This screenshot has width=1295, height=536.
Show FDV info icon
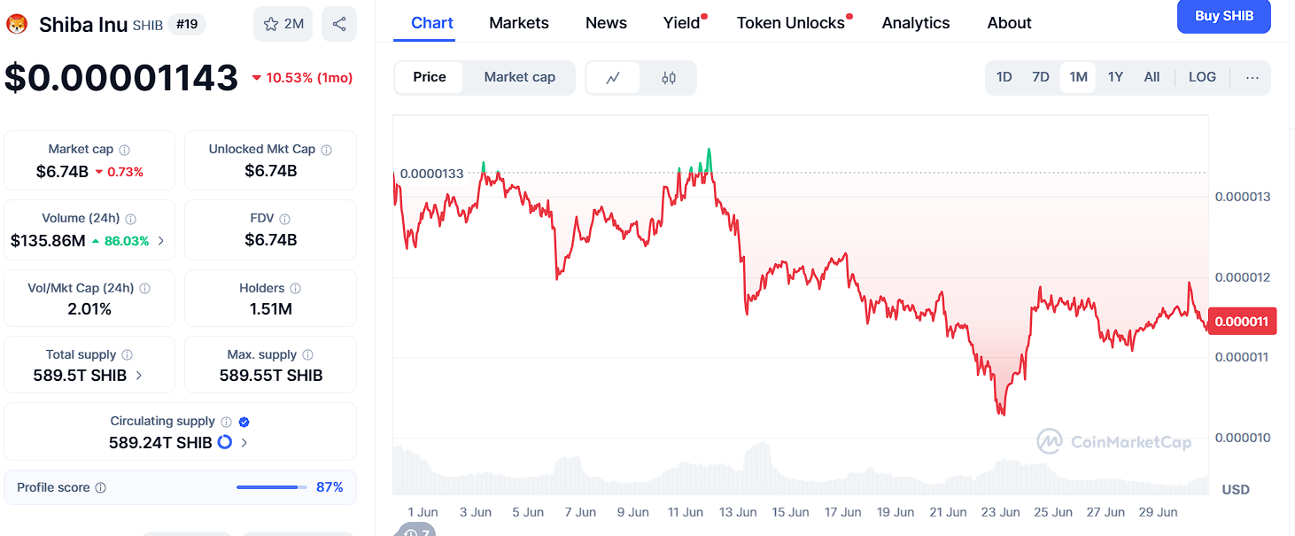(284, 219)
